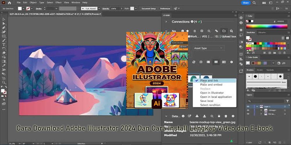Click the Color panel spectrum bar
The width and height of the screenshot is (291, 145).
click(x=267, y=26)
